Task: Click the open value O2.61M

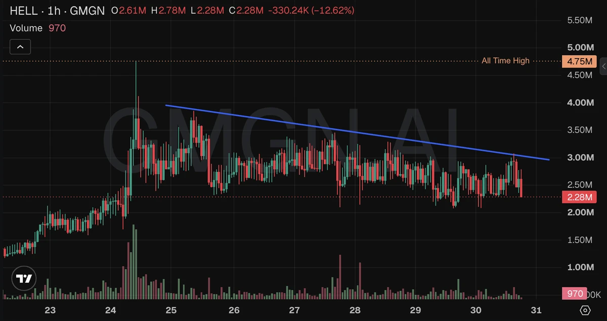Action: 128,11
